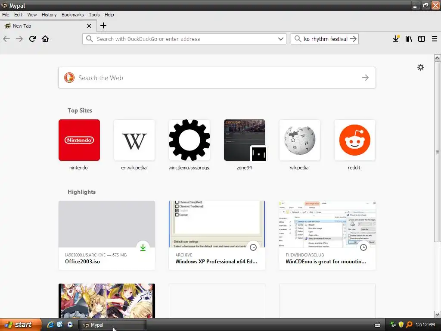Image resolution: width=441 pixels, height=331 pixels.
Task: Launch Internet Explorer from quick launch
Action: (x=50, y=325)
